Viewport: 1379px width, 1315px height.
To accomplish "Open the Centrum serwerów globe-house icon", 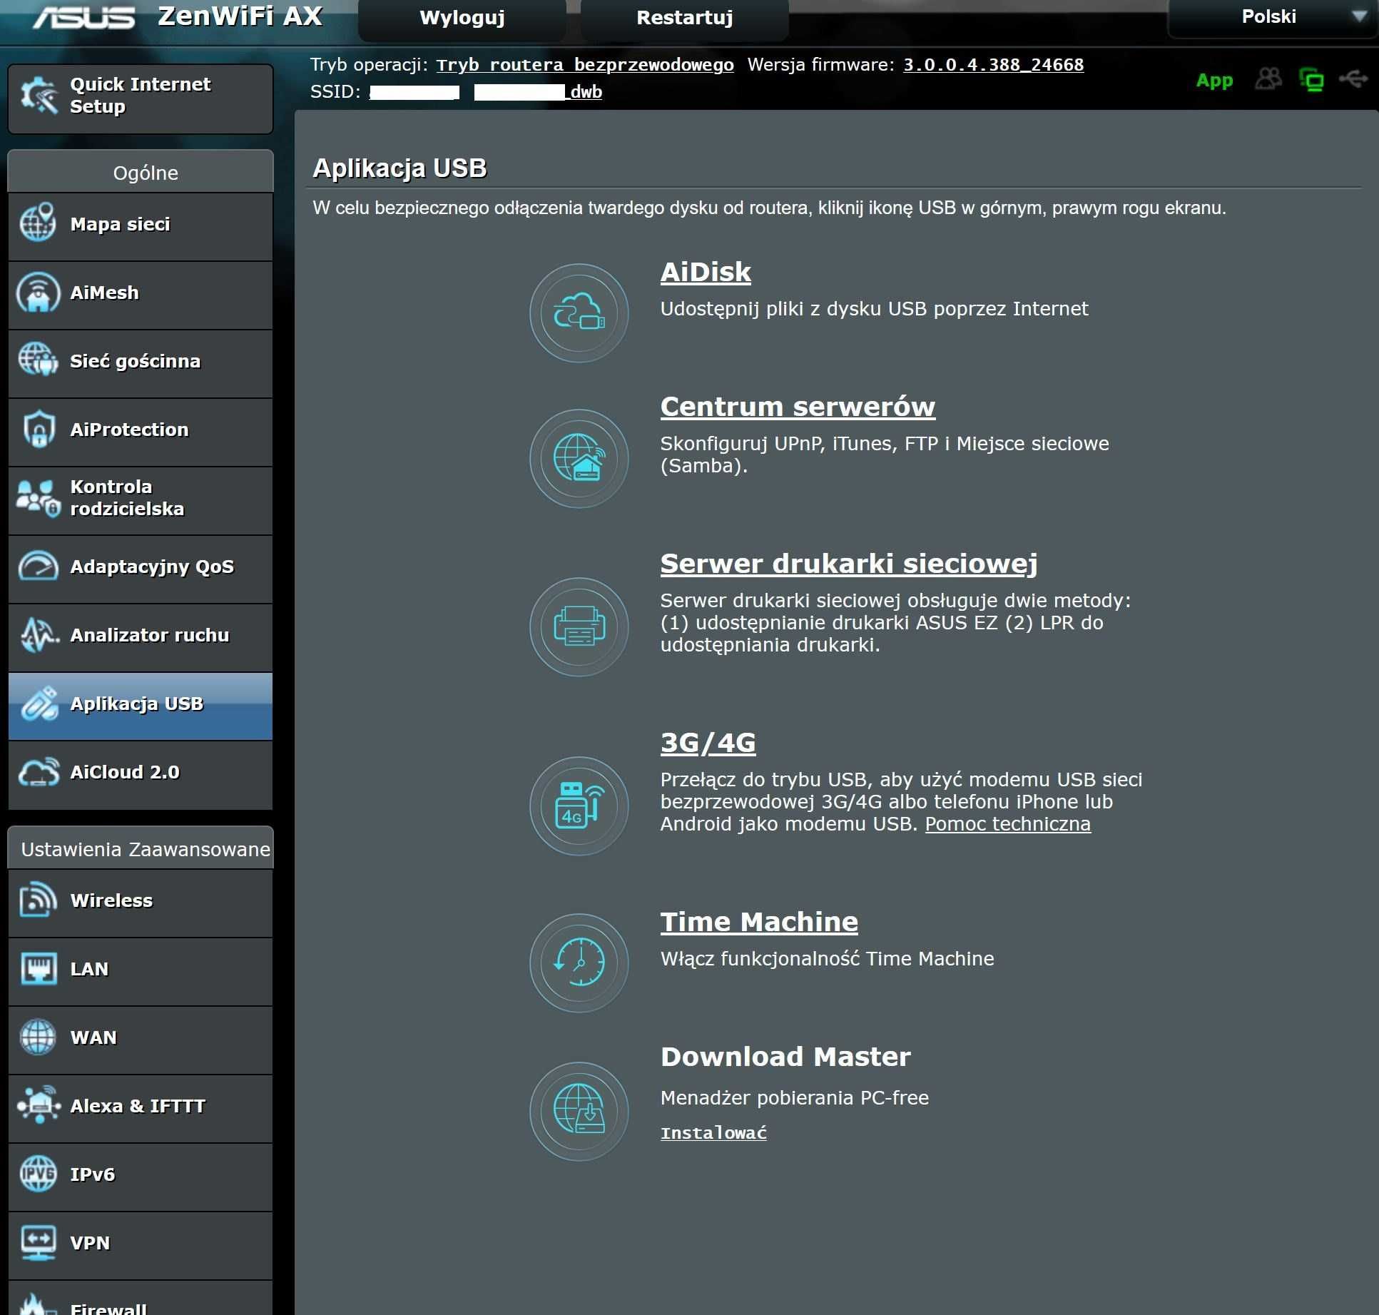I will point(579,458).
